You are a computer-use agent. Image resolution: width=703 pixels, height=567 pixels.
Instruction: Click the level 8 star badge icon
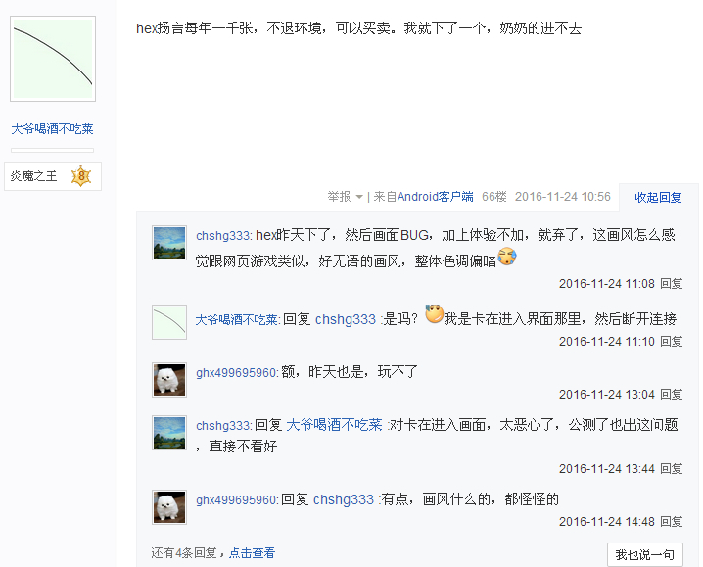tap(81, 176)
